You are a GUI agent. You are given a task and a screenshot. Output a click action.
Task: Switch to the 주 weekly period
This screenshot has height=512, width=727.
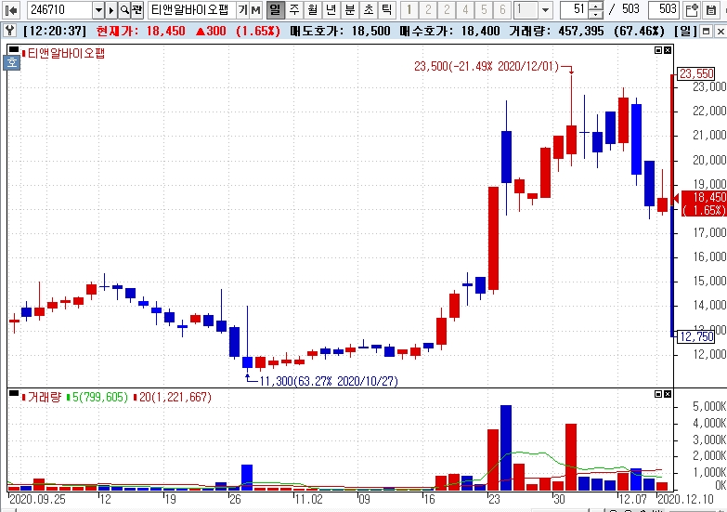pyautogui.click(x=294, y=9)
